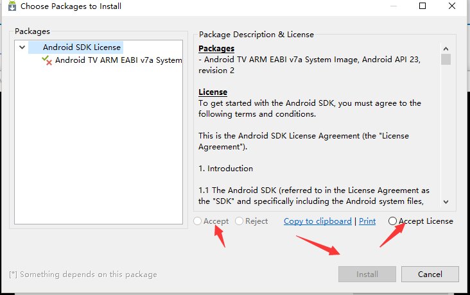Click the Android SDK Manager window icon

pos(12,6)
